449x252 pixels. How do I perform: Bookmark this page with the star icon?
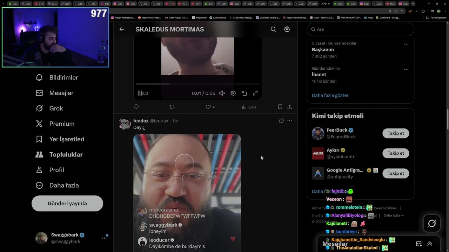(x=402, y=11)
